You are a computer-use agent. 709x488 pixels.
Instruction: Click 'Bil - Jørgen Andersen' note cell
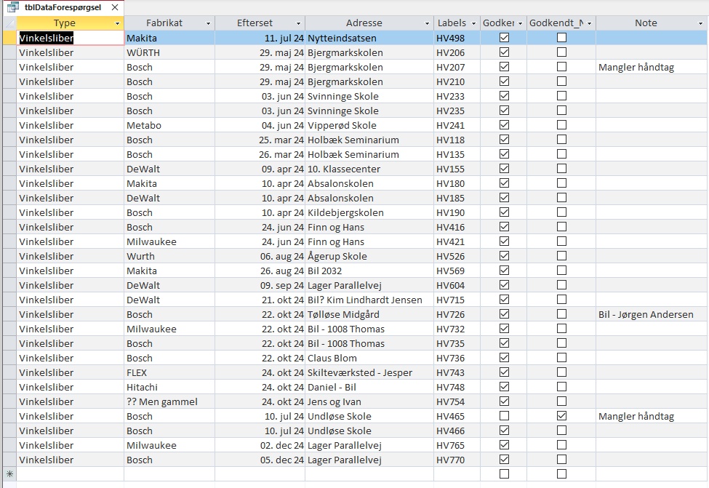[652, 314]
